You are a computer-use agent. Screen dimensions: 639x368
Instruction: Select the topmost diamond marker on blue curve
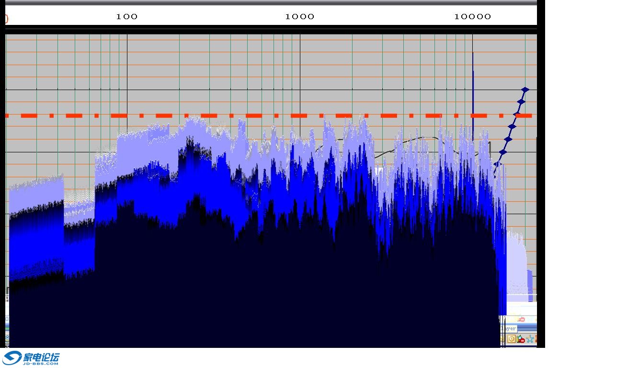[525, 90]
